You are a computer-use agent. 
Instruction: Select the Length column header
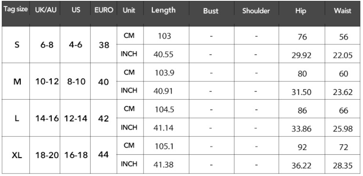coord(164,10)
